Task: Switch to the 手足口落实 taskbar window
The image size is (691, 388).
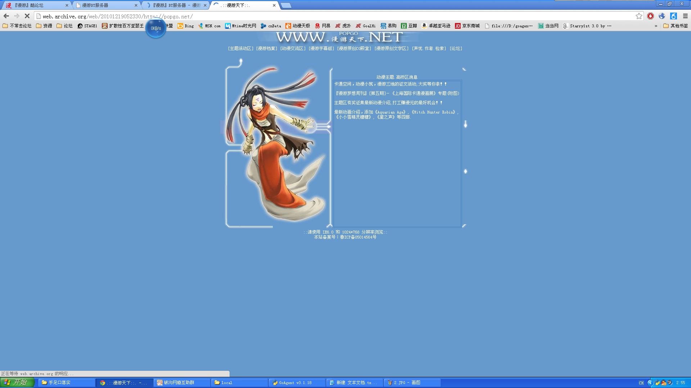Action: [x=67, y=383]
